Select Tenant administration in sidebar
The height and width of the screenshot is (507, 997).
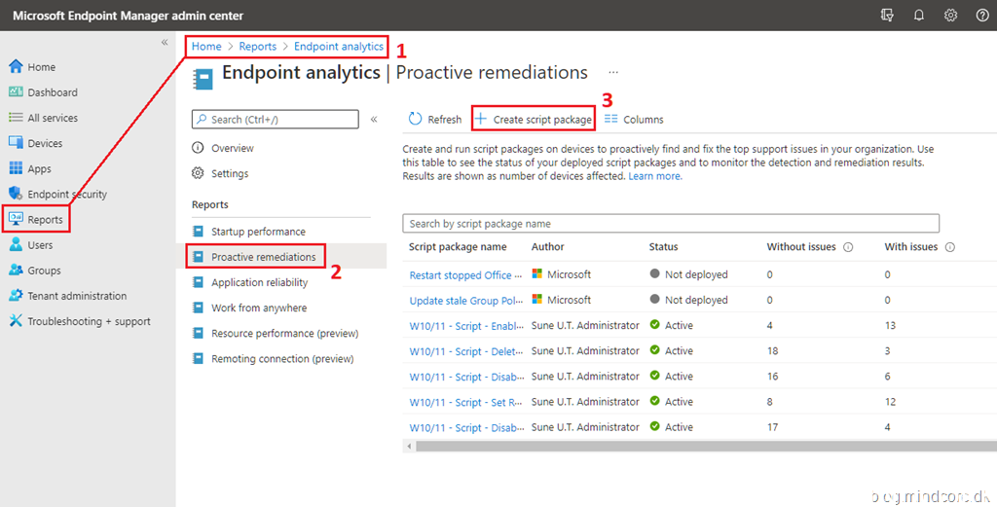tap(76, 296)
